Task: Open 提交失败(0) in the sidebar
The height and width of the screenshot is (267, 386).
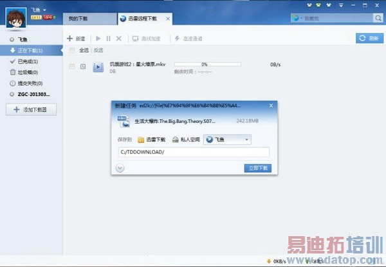Action: (26, 84)
